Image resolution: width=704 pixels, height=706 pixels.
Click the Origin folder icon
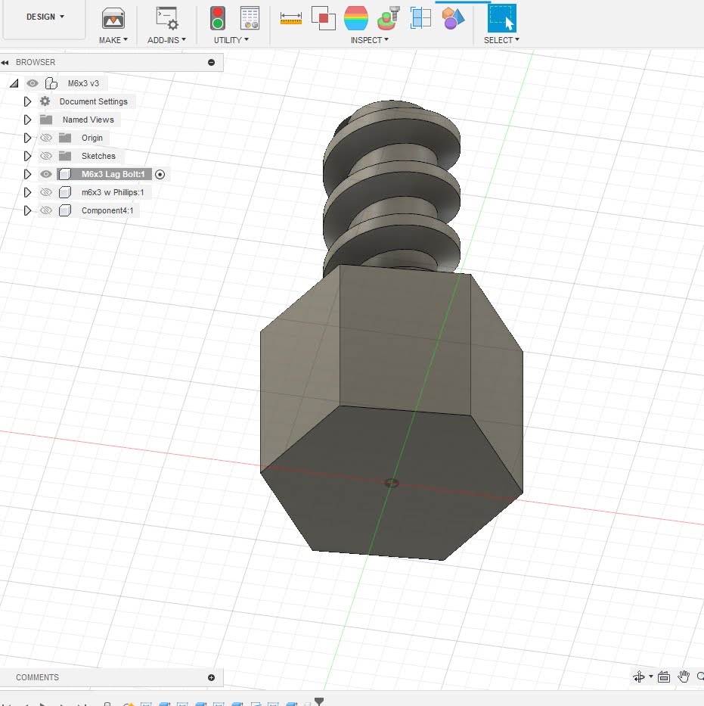[x=65, y=138]
